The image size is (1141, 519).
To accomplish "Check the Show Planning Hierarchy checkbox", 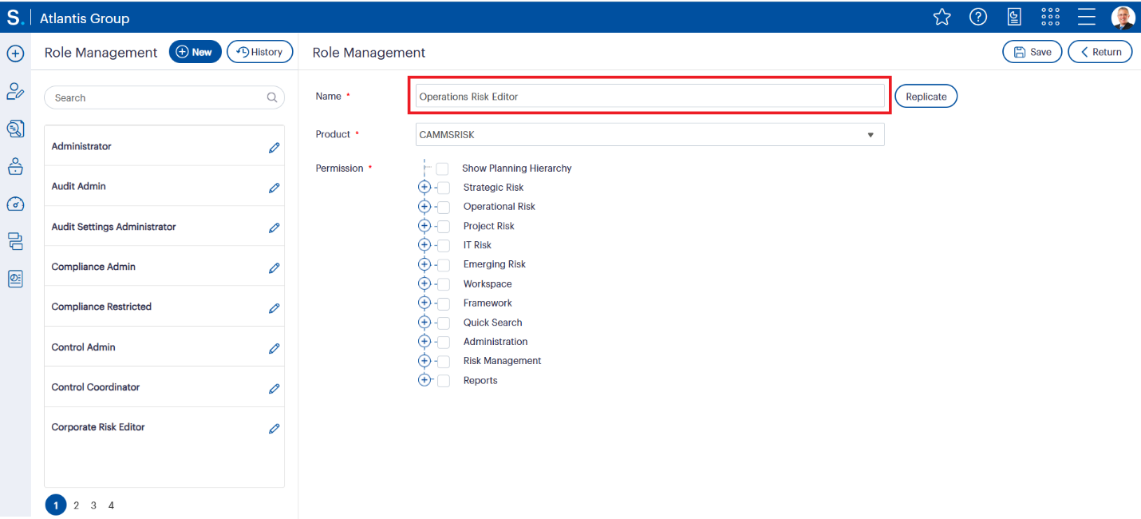I will click(442, 168).
